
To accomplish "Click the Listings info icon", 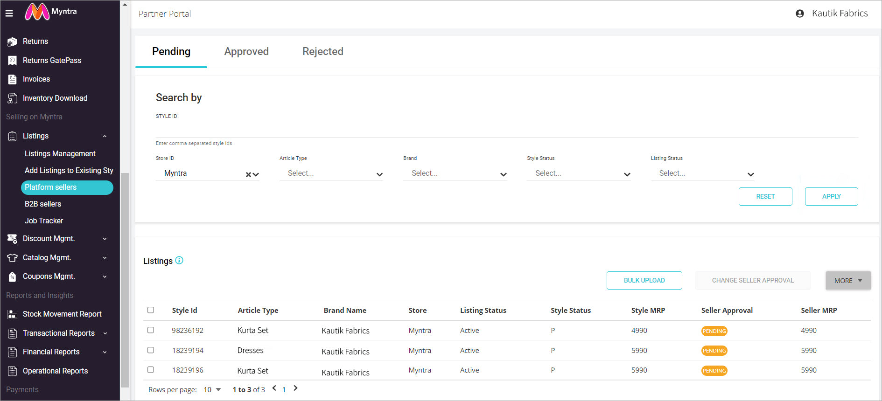I will tap(179, 261).
